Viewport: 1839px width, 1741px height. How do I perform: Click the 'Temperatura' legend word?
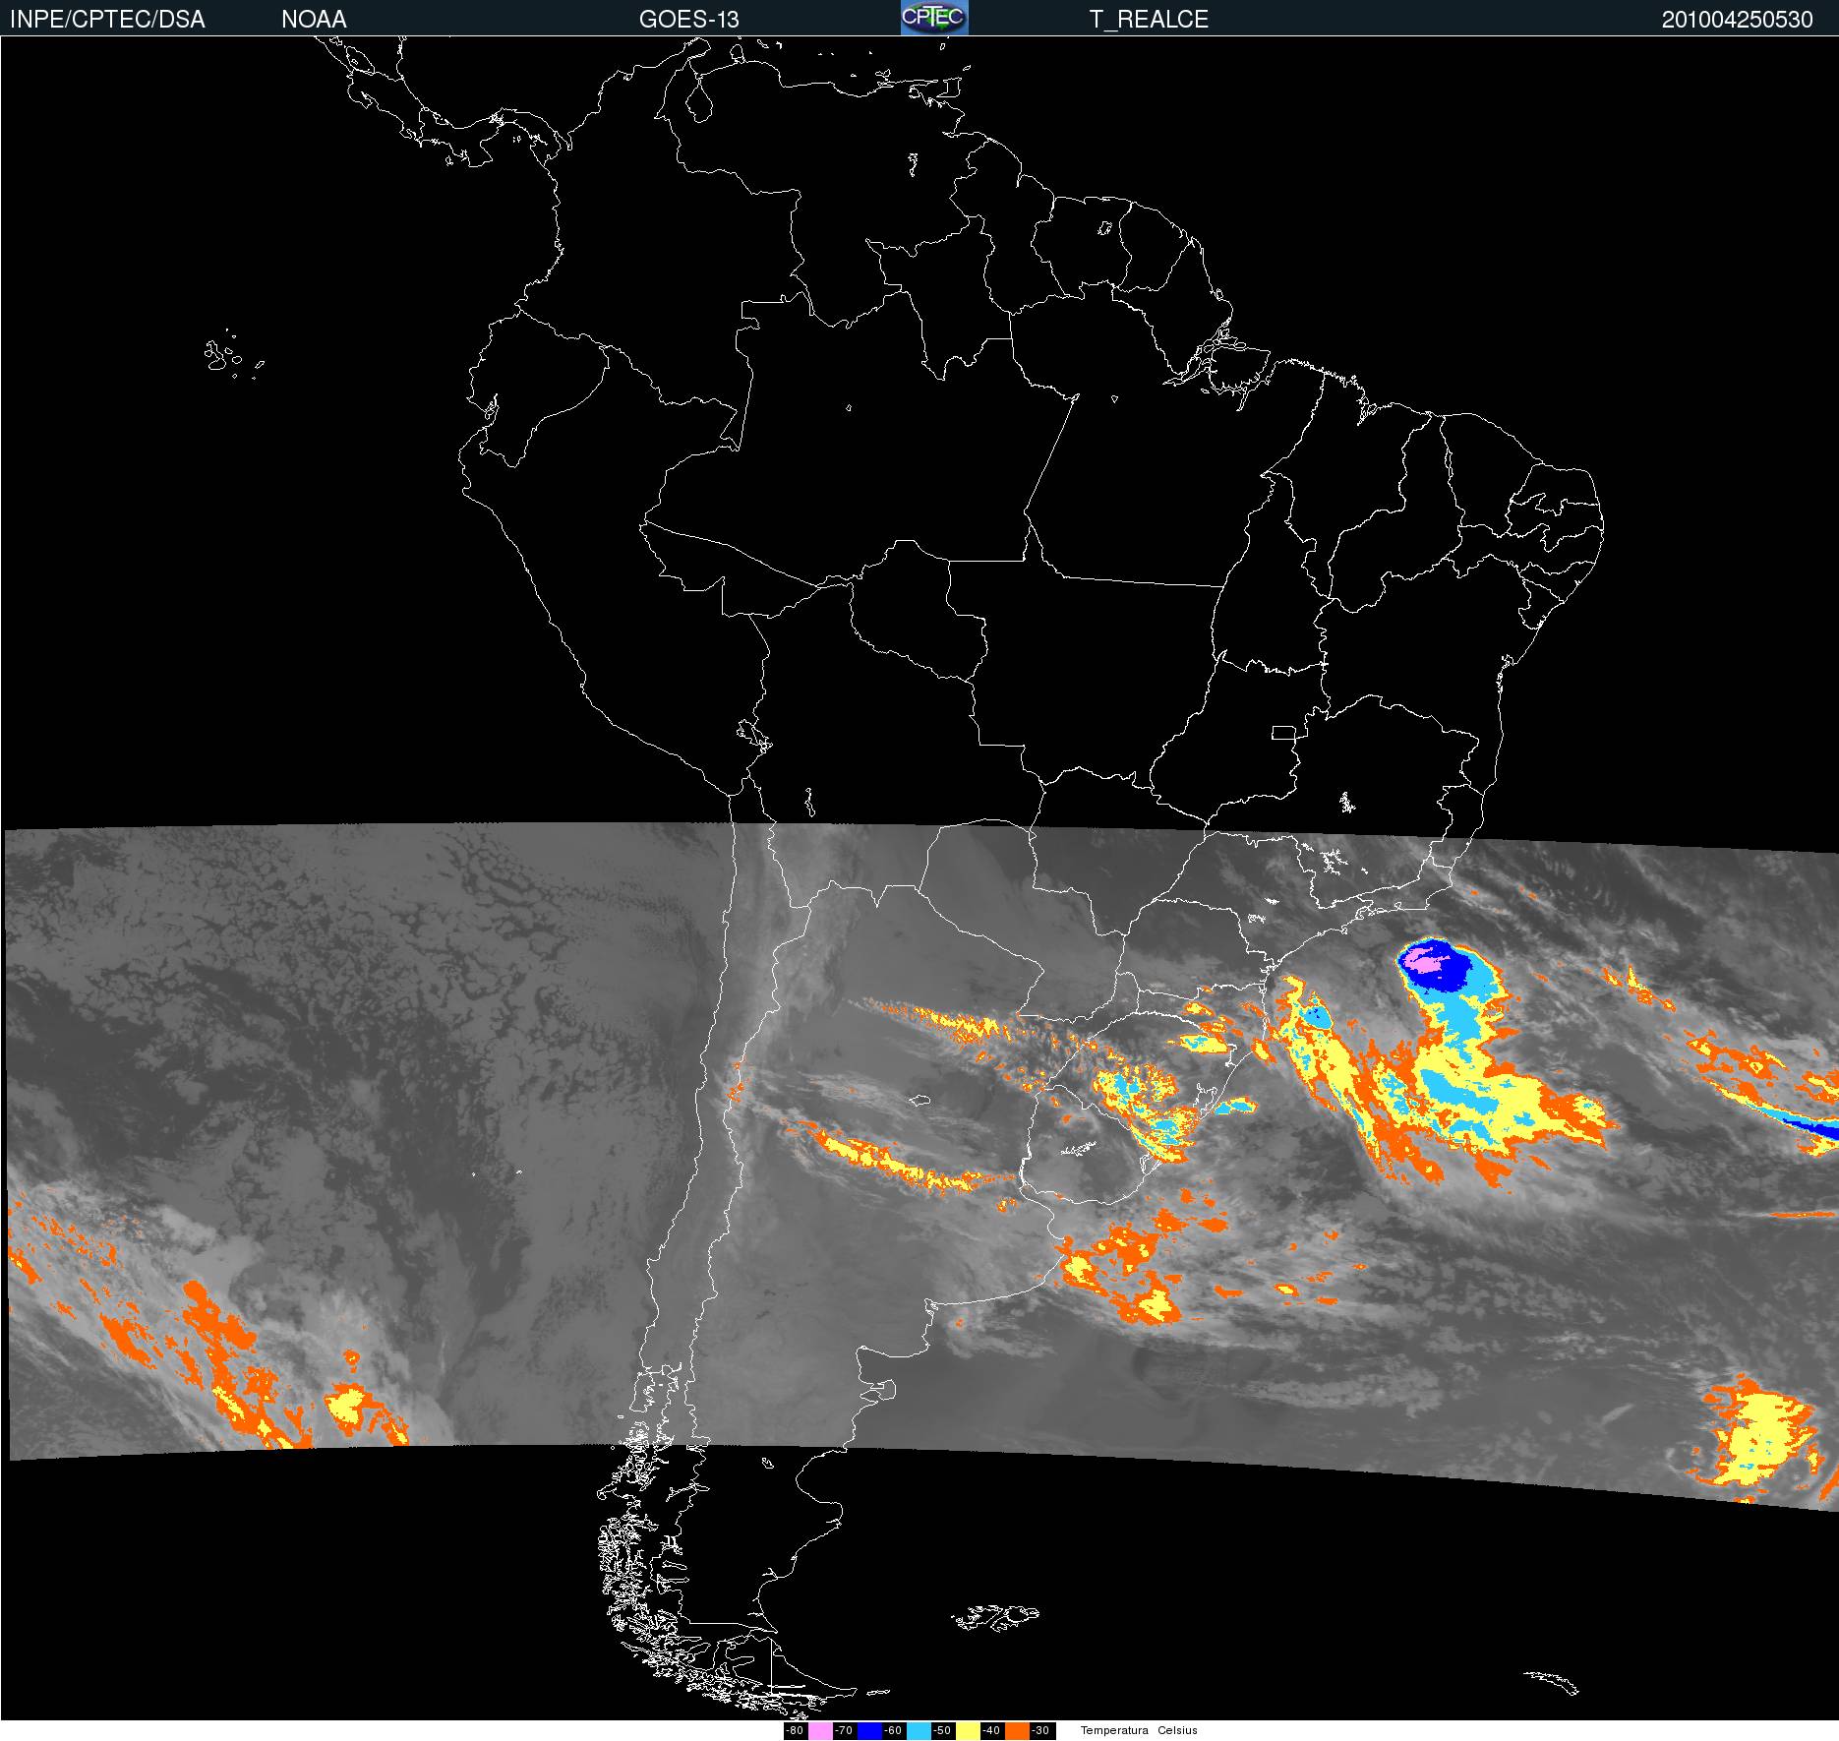click(1114, 1730)
